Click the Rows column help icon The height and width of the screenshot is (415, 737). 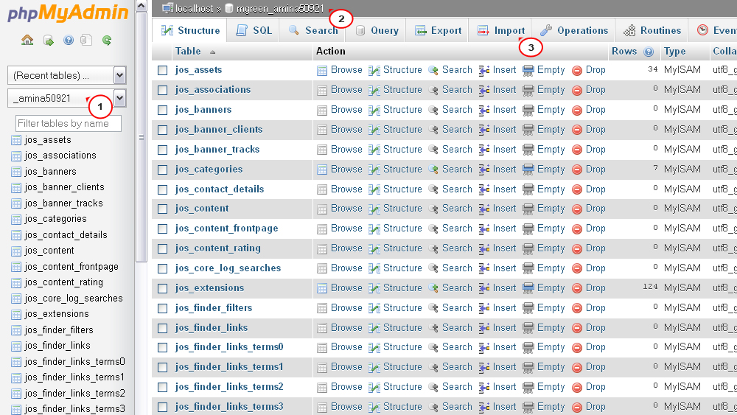tap(649, 52)
